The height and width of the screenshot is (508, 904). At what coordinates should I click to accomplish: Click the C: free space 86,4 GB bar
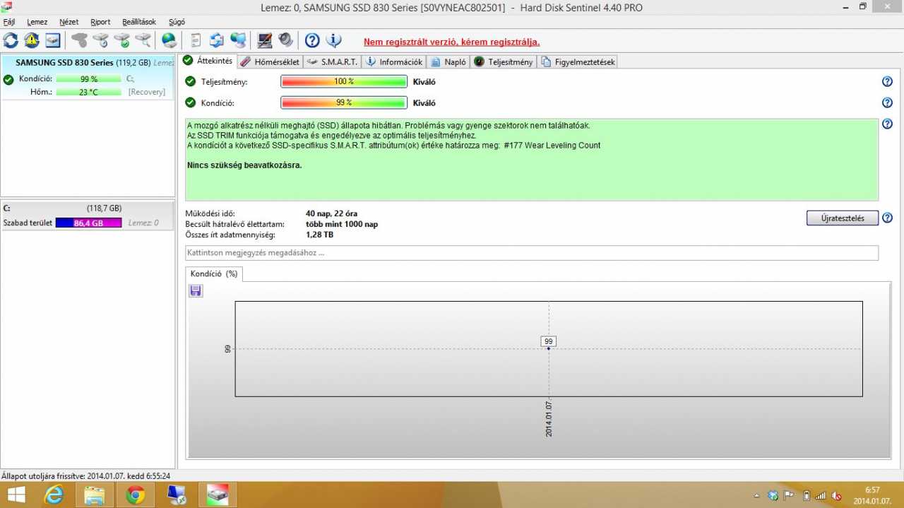point(88,223)
